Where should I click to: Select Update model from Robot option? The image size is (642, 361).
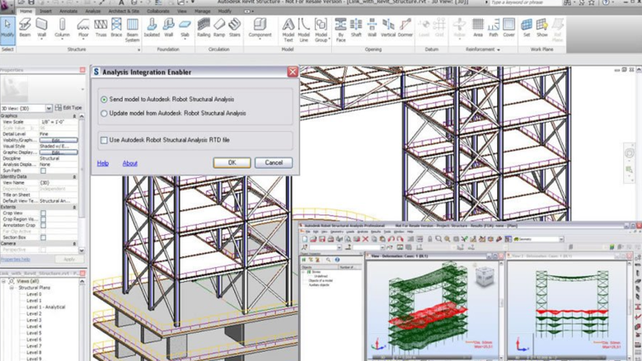[x=105, y=113]
